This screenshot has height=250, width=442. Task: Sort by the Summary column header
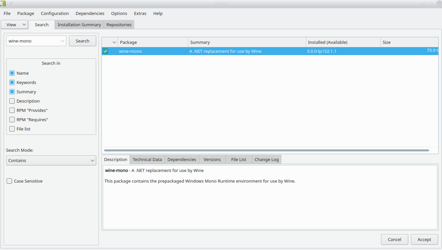click(247, 42)
